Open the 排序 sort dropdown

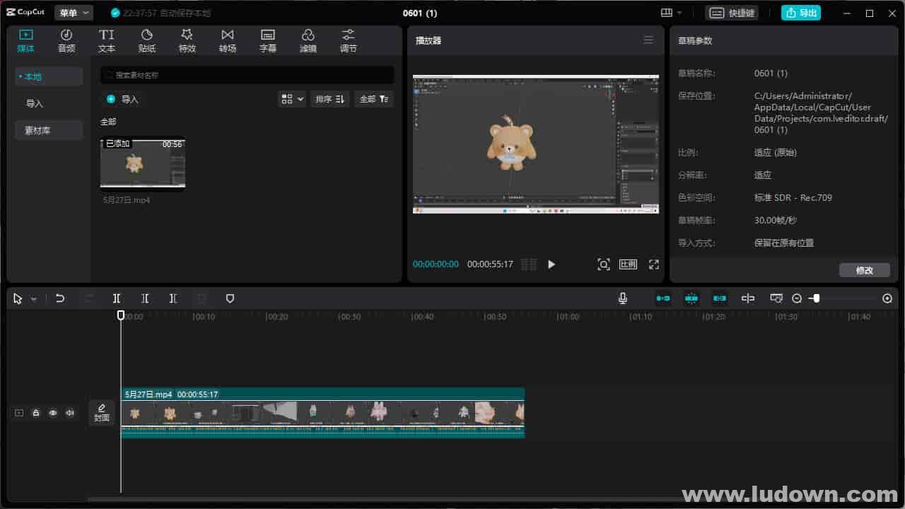[329, 99]
